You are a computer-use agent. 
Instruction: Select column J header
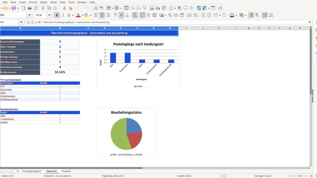(x=203, y=28)
